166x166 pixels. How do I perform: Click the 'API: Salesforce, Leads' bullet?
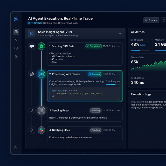click(x=63, y=57)
